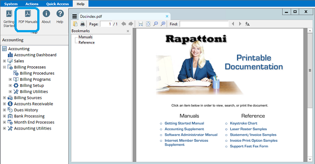The width and height of the screenshot is (315, 164).
Task: Click the Accounting Dashboard chart icon
Action: [10, 55]
